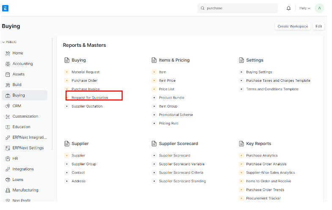Image resolution: width=332 pixels, height=210 pixels.
Task: Collapse the PUBLIC sidebar section
Action: click(10, 42)
